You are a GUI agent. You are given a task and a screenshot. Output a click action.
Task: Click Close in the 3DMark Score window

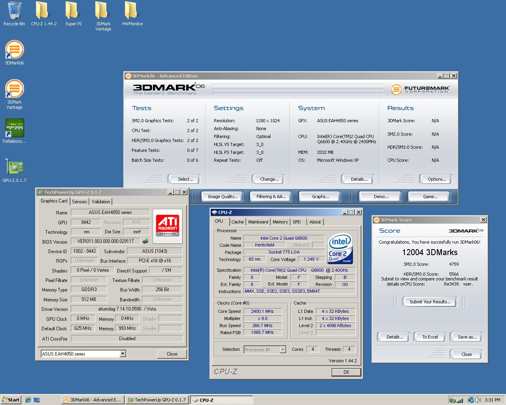coord(466,354)
